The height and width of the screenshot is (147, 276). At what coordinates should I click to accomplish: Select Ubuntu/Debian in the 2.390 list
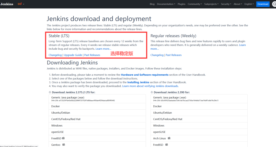pyautogui.click(x=199, y=113)
